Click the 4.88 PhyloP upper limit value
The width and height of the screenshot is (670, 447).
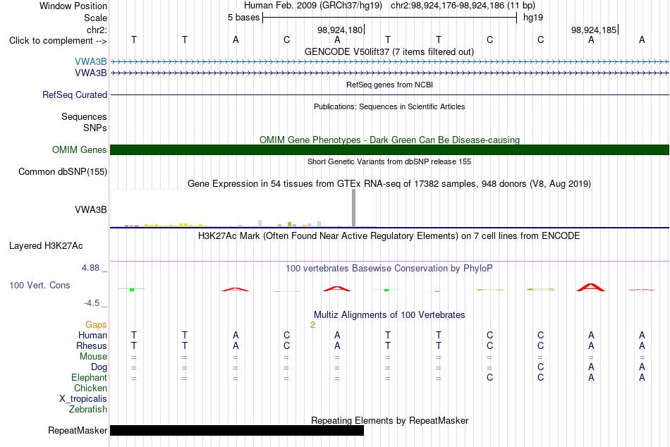coord(90,268)
